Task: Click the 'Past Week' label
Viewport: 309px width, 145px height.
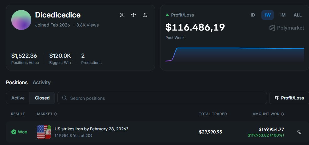Action: (175, 38)
